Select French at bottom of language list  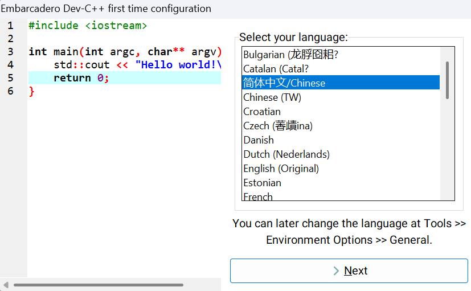click(341, 196)
